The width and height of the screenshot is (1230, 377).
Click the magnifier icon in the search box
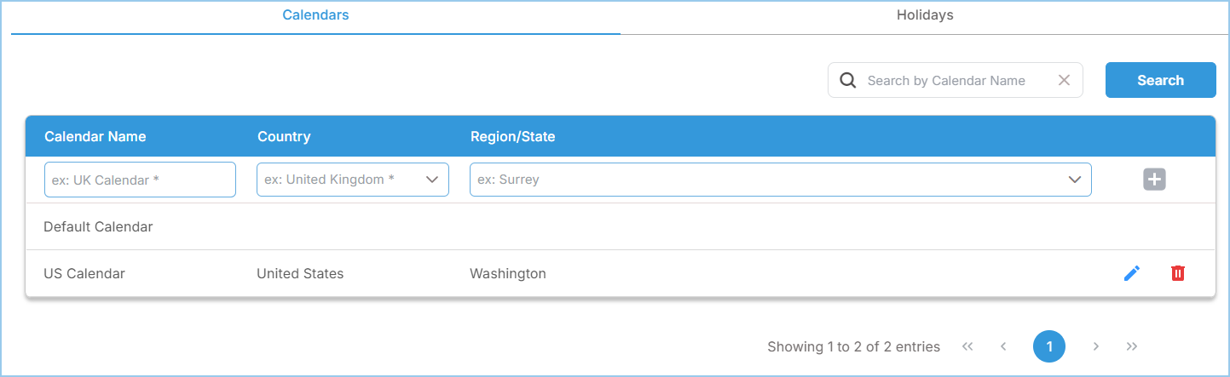847,80
